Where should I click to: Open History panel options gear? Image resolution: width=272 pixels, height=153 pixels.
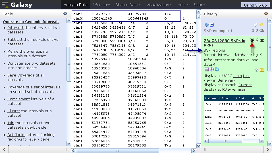(266, 14)
